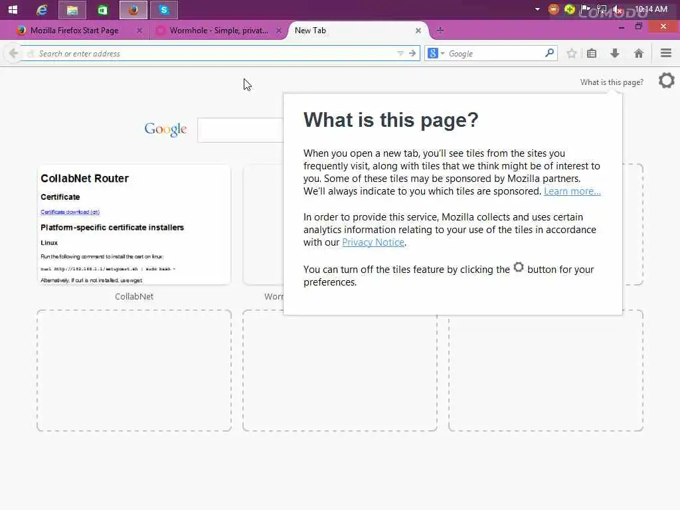
Task: Show hidden system tray icons
Action: point(537,9)
